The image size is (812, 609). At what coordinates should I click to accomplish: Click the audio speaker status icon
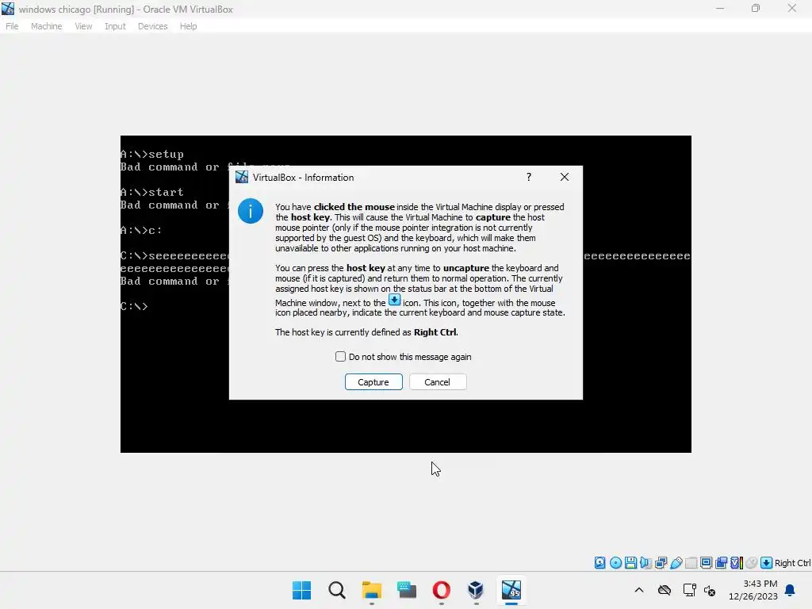point(645,563)
